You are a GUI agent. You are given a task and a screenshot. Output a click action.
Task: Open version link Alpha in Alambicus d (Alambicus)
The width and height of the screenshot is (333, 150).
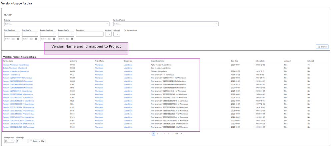point(16,65)
